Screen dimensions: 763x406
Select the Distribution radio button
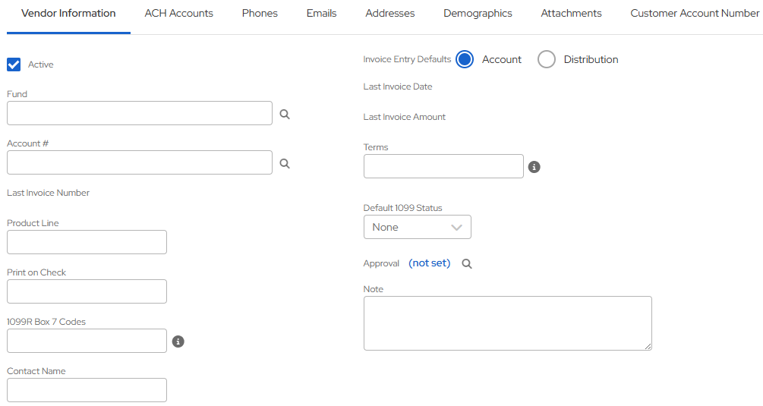(x=547, y=59)
